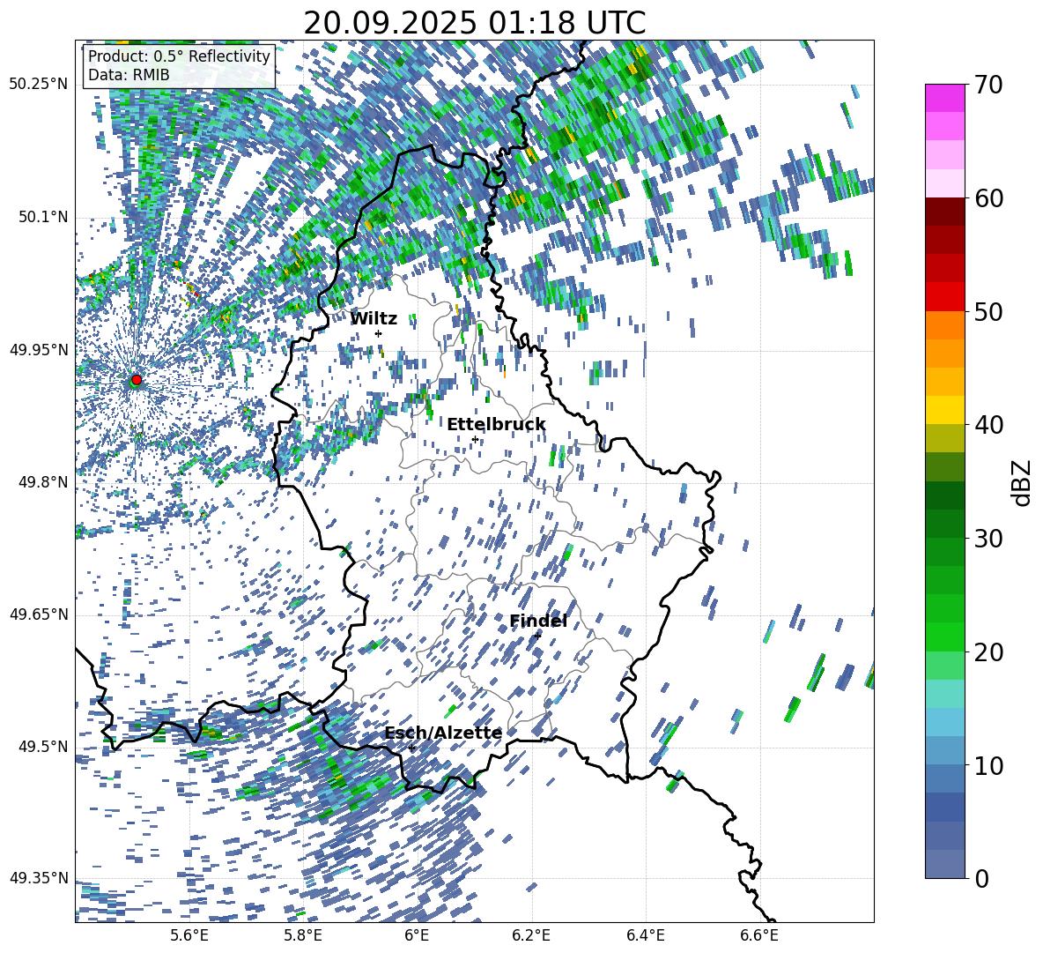Pick the bright magenta swatch below 70 dBZ

click(x=945, y=99)
